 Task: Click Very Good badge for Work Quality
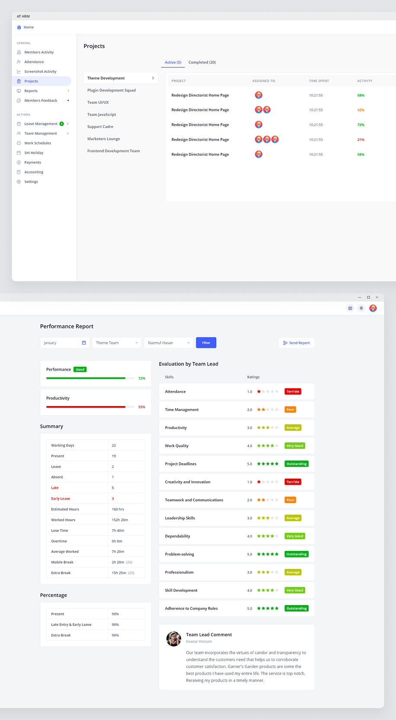click(x=295, y=446)
